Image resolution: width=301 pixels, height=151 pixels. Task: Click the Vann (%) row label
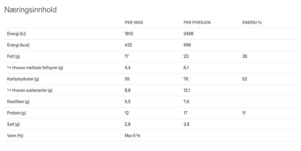[x=15, y=136]
